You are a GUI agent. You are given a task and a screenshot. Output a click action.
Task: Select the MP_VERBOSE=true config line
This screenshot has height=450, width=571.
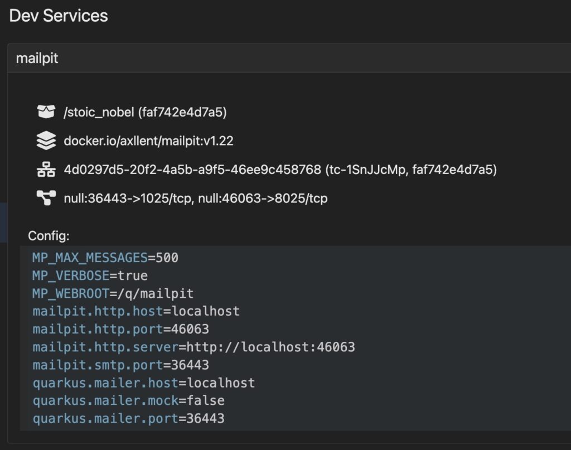(x=90, y=275)
